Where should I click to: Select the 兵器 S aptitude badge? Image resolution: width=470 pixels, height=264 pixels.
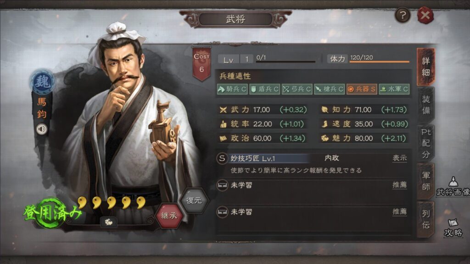[362, 89]
